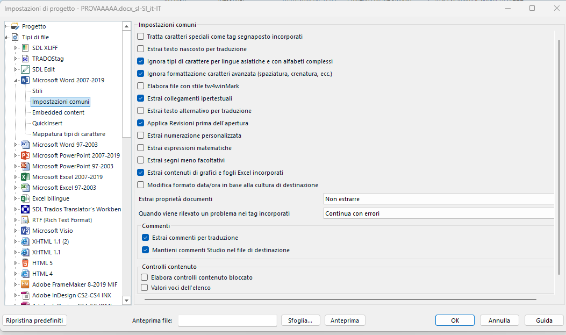Check Valori voci dell'elenco
The image size is (566, 335).
point(145,287)
